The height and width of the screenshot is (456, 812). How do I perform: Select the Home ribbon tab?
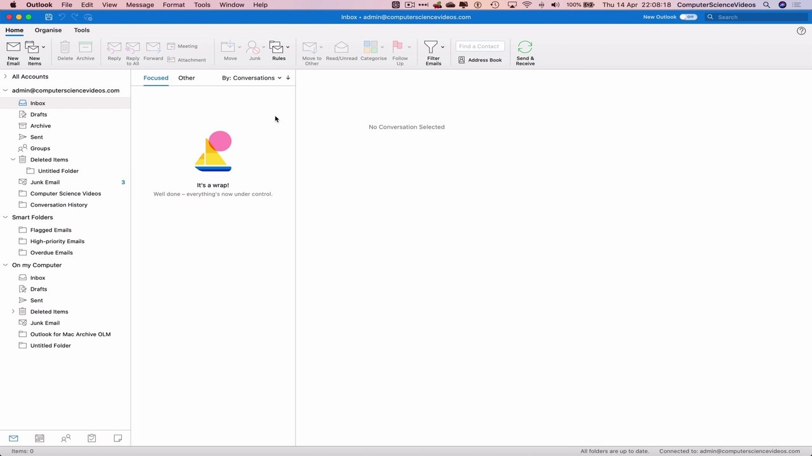point(15,30)
